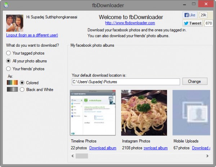Click the 67 photos count text
The height and width of the screenshot is (167, 216).
click(181, 148)
